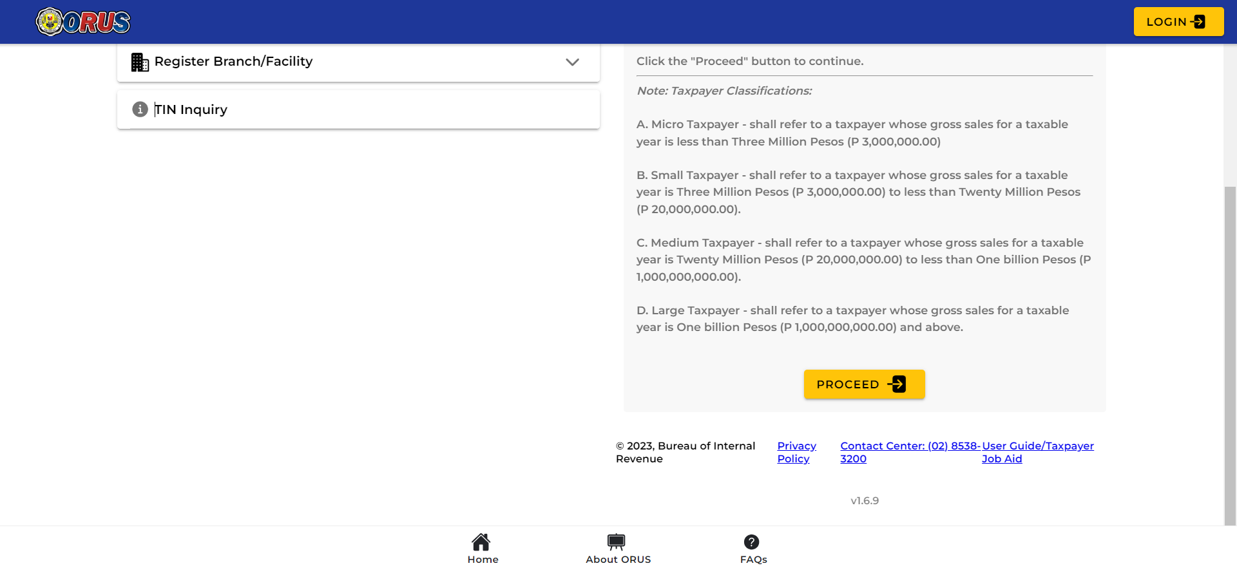
Task: Click the Contact Center (02) 8538-3200 link
Action: (x=909, y=446)
